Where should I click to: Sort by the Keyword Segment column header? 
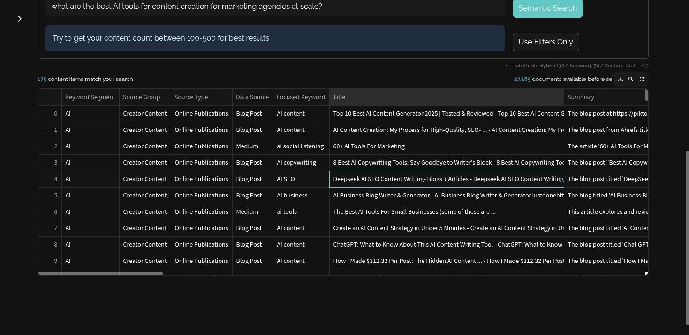90,97
